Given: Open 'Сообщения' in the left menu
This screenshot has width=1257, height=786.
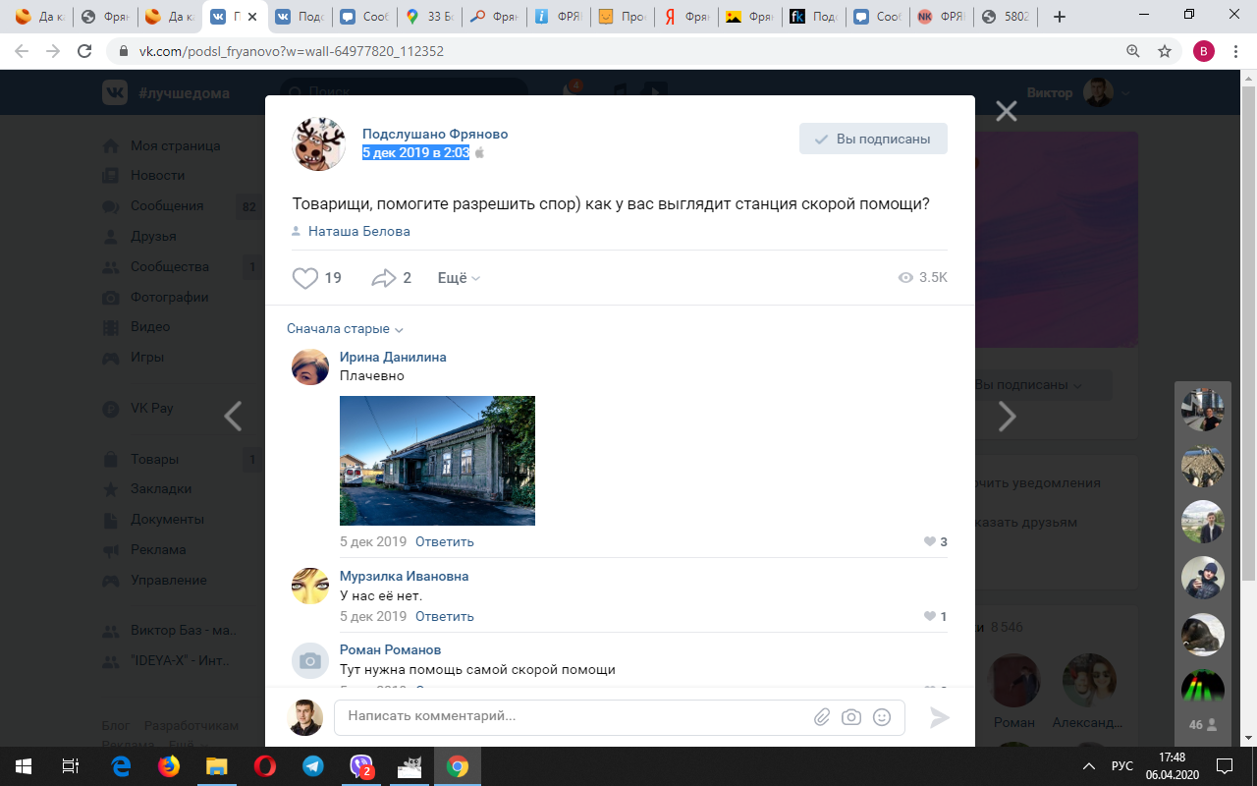Looking at the screenshot, I should click(x=166, y=206).
